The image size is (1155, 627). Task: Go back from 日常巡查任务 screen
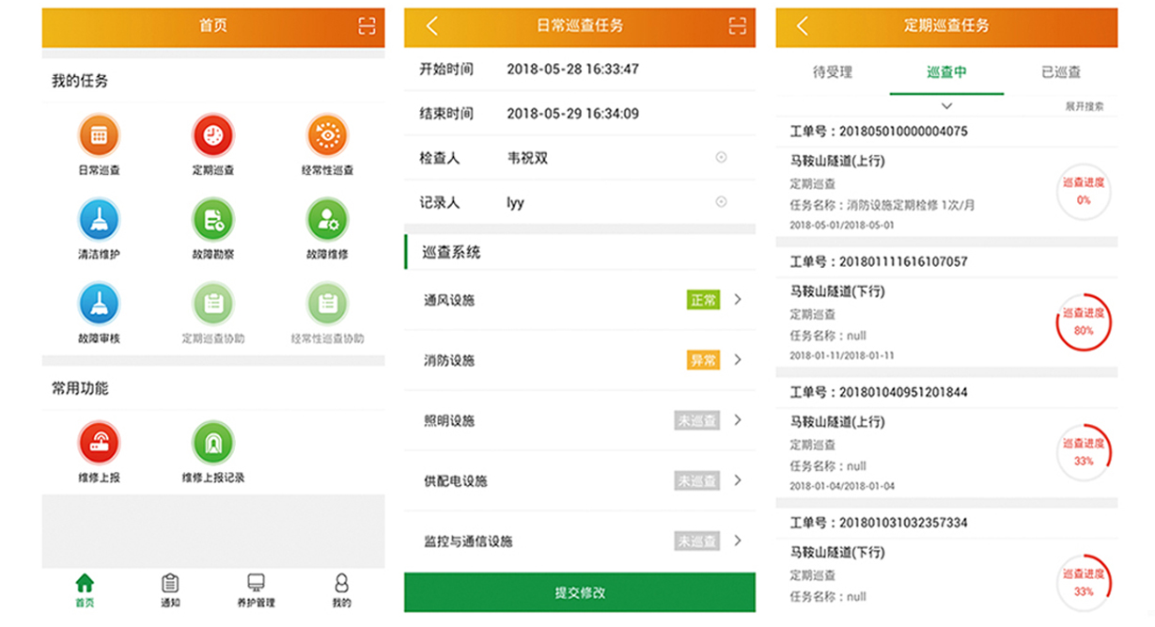point(432,26)
